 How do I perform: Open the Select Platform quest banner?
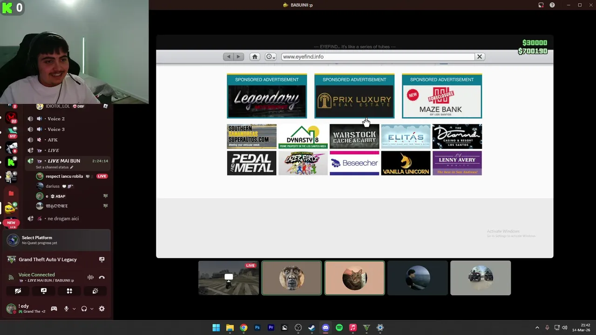point(56,240)
